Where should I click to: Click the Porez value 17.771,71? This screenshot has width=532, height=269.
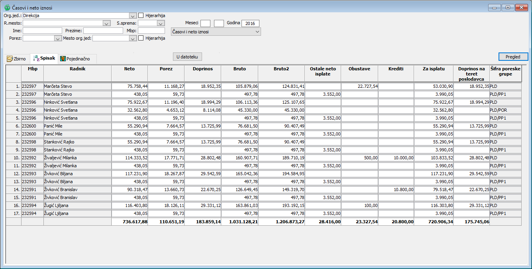[166, 158]
